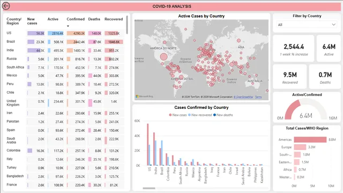Viewport: 343px width, 193px height.
Task: Select the Europe bar in WHO Region chart
Action: coord(300,147)
